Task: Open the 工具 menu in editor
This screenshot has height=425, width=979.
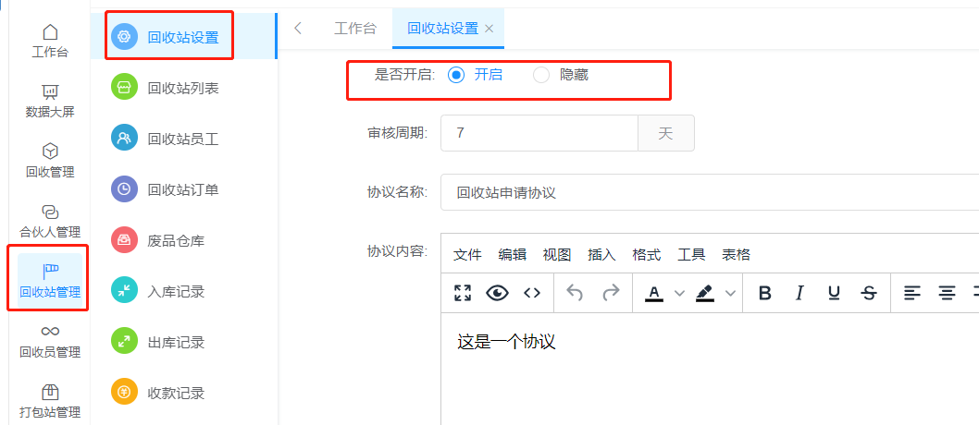Action: (691, 254)
